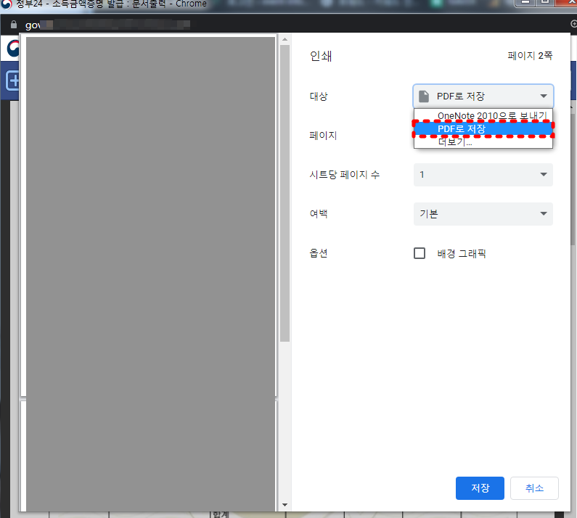
Task: Click the print preview scrollbar thumb
Action: click(x=285, y=193)
